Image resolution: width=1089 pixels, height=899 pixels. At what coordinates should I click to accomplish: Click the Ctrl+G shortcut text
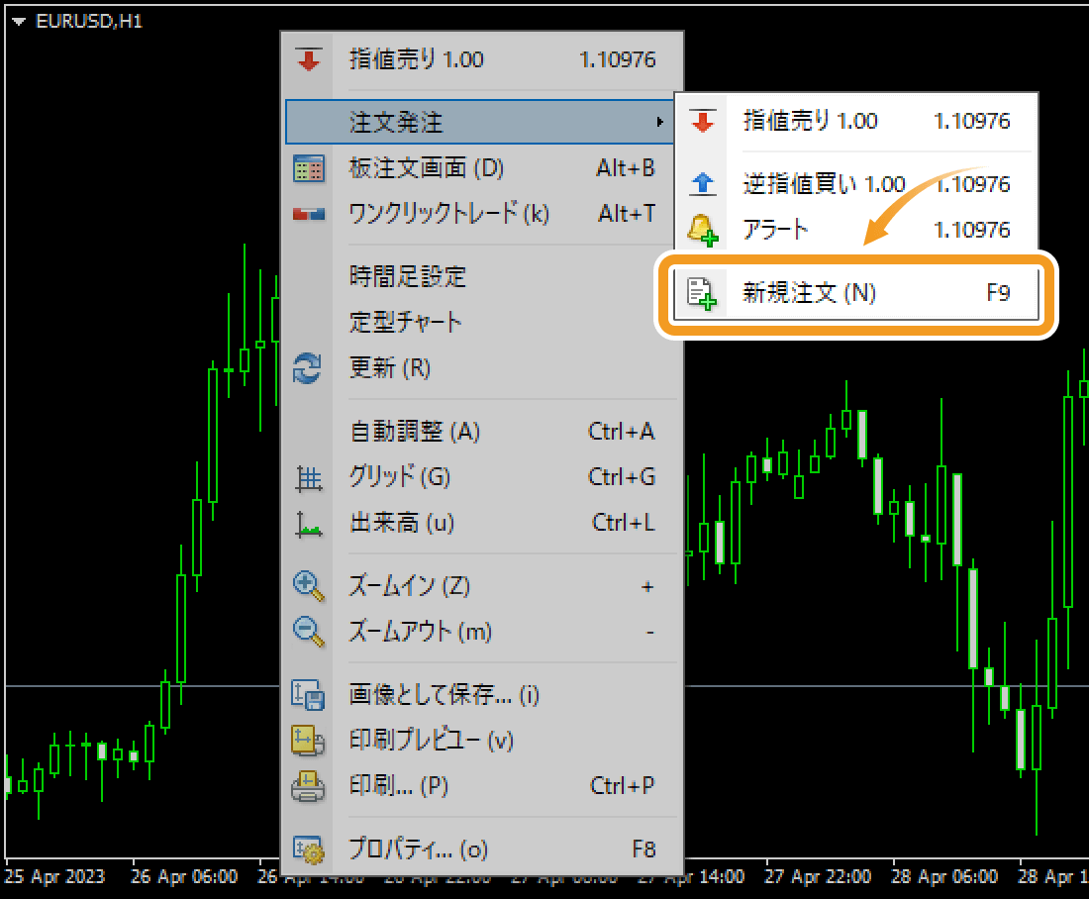point(621,477)
